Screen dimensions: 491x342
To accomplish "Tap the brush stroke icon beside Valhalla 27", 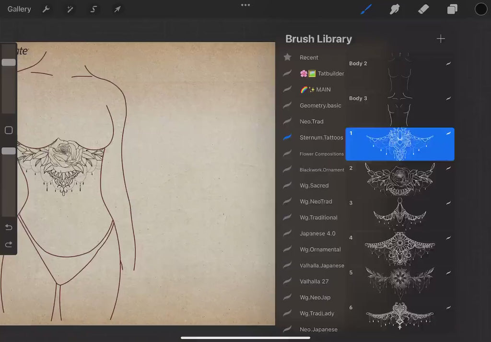I will pyautogui.click(x=287, y=281).
